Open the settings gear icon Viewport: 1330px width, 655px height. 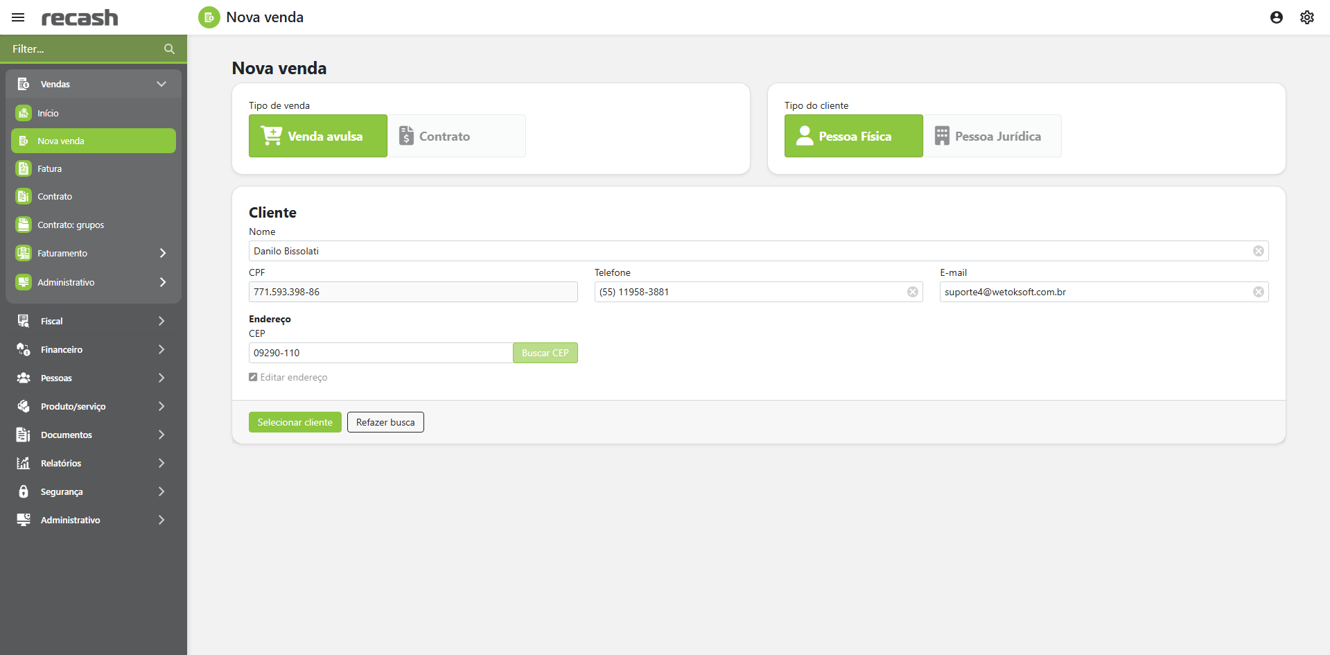tap(1306, 17)
